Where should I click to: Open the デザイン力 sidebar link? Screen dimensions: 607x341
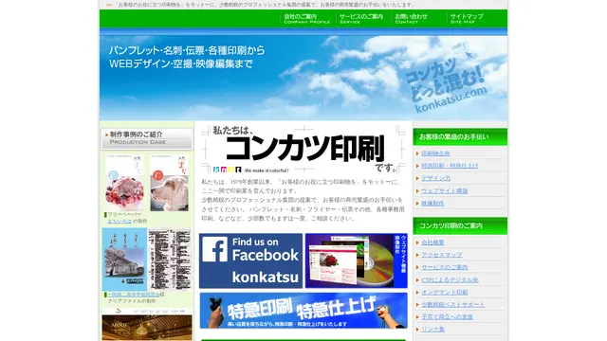(436, 178)
